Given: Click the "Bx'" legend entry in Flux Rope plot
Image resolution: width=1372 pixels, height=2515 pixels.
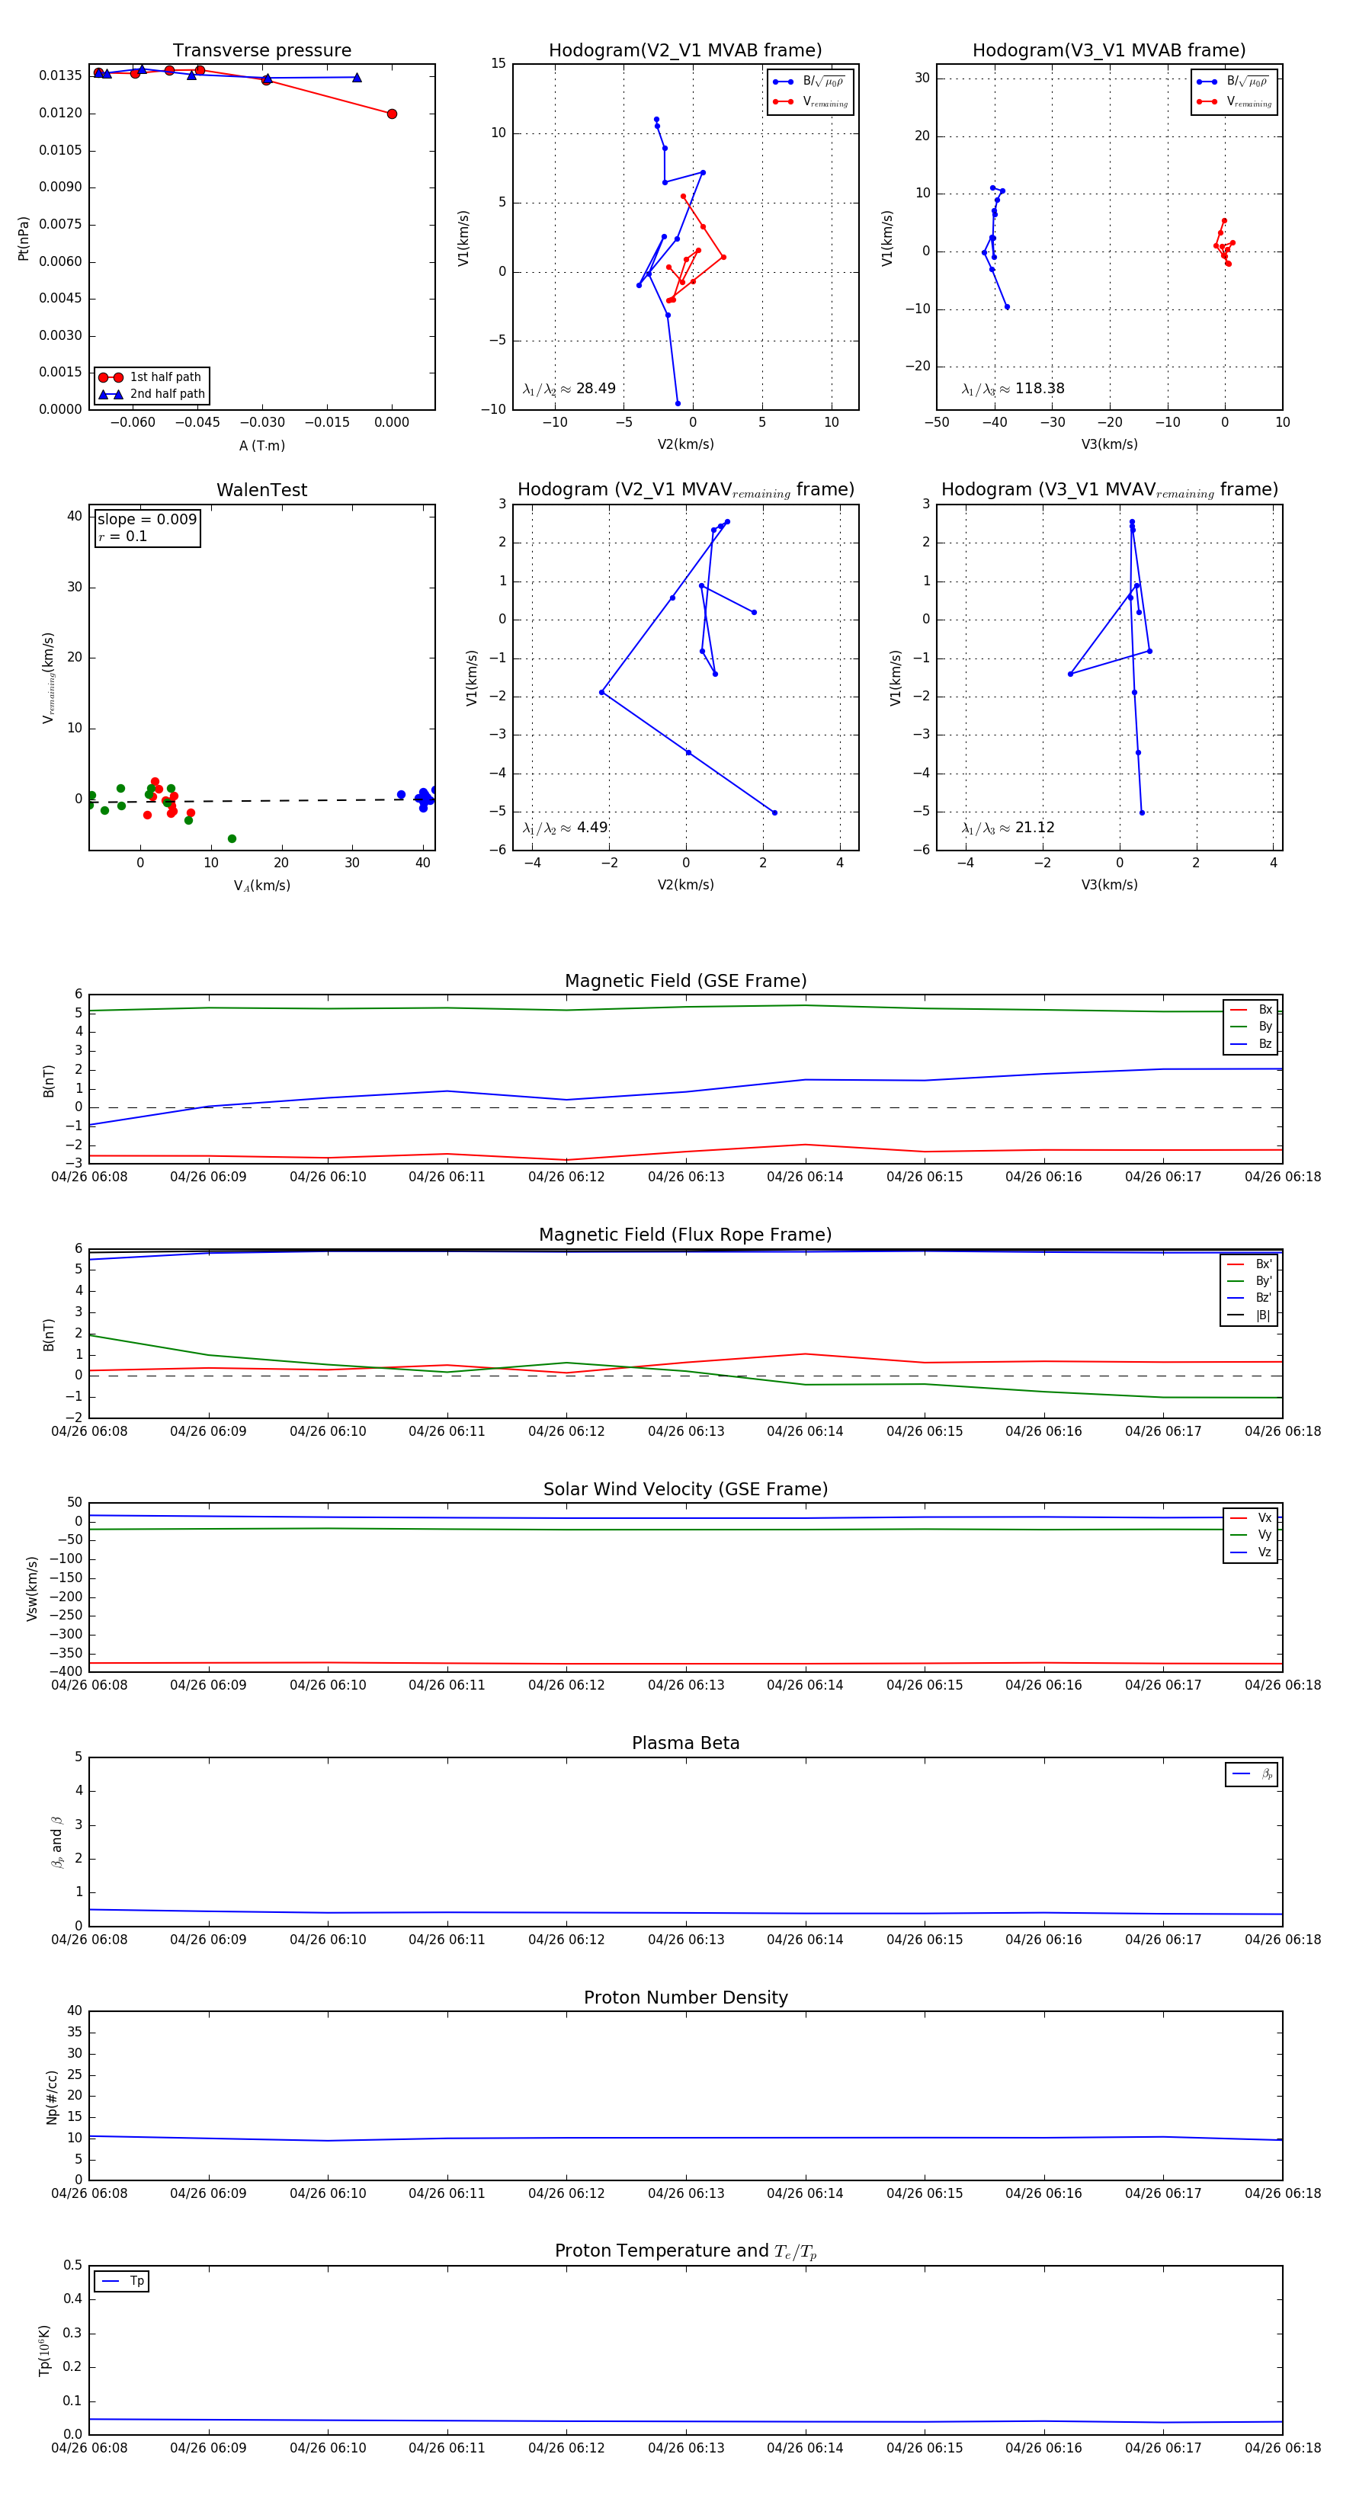Looking at the screenshot, I should click(x=1249, y=1264).
